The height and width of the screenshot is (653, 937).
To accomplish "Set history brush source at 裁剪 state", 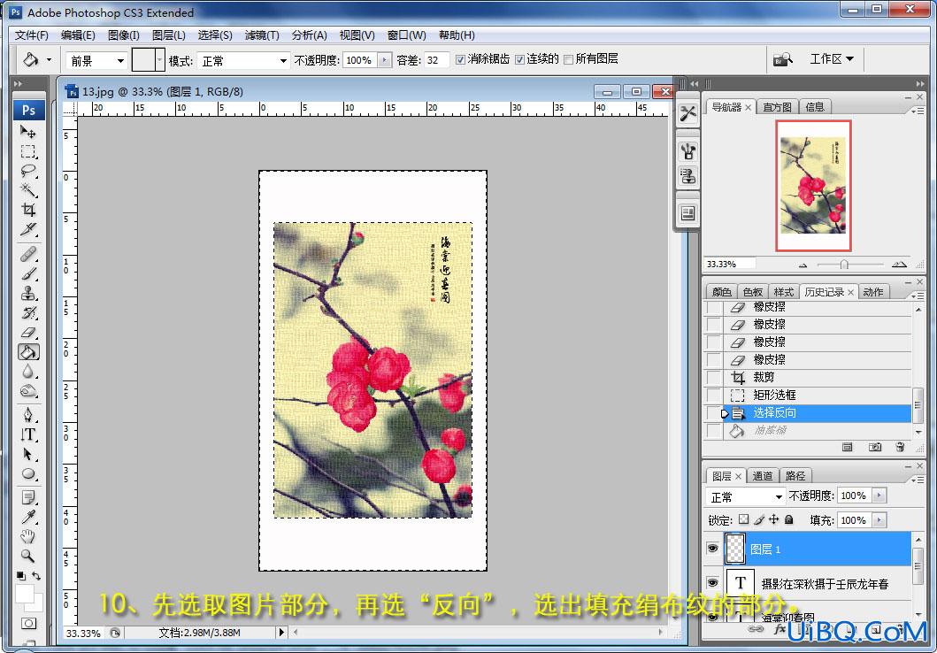I will tap(714, 378).
